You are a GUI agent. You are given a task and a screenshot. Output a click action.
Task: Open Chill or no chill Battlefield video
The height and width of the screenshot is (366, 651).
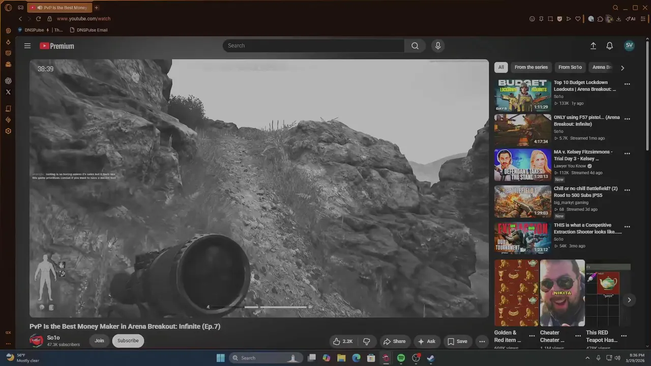click(522, 201)
